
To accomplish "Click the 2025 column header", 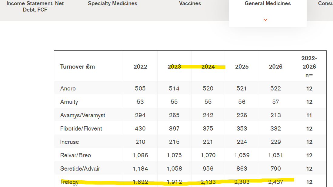I will point(242,66).
